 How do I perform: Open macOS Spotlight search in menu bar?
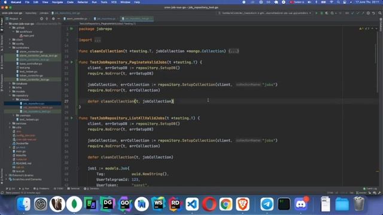pos(338,2)
